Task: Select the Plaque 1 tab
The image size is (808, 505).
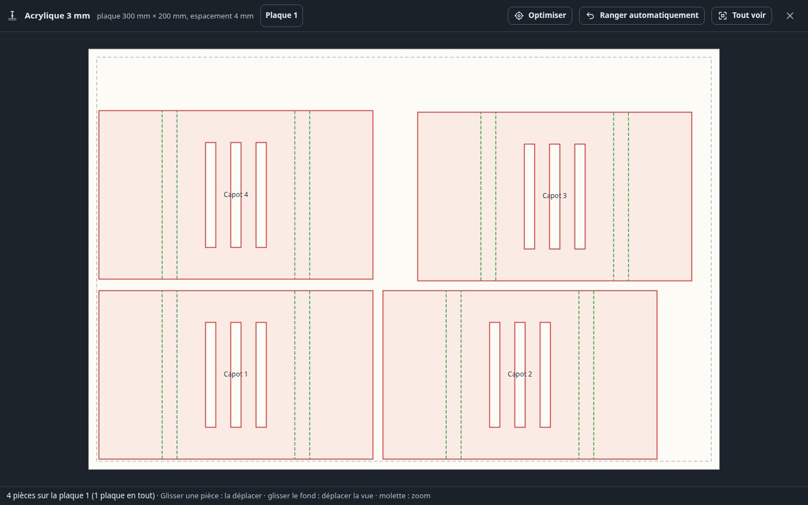Action: tap(282, 16)
